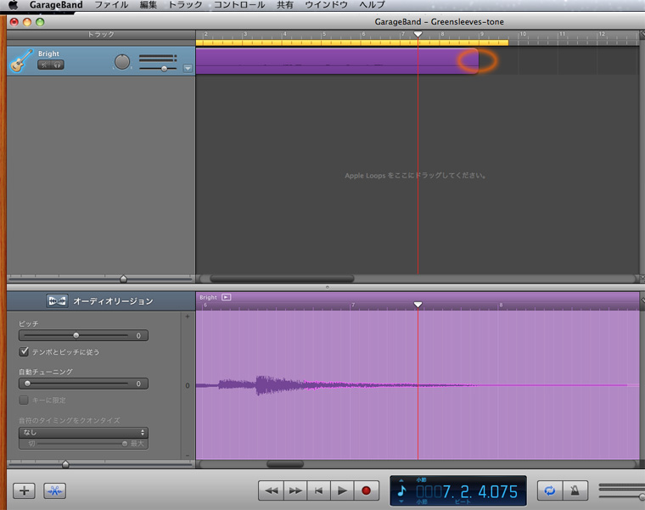Click the guitar icon on Bright track

tap(22, 61)
